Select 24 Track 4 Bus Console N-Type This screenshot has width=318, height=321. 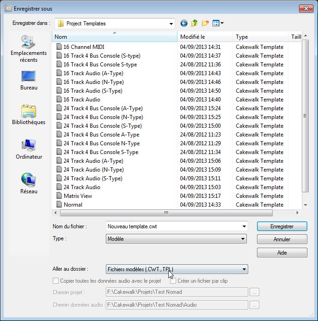click(x=102, y=143)
